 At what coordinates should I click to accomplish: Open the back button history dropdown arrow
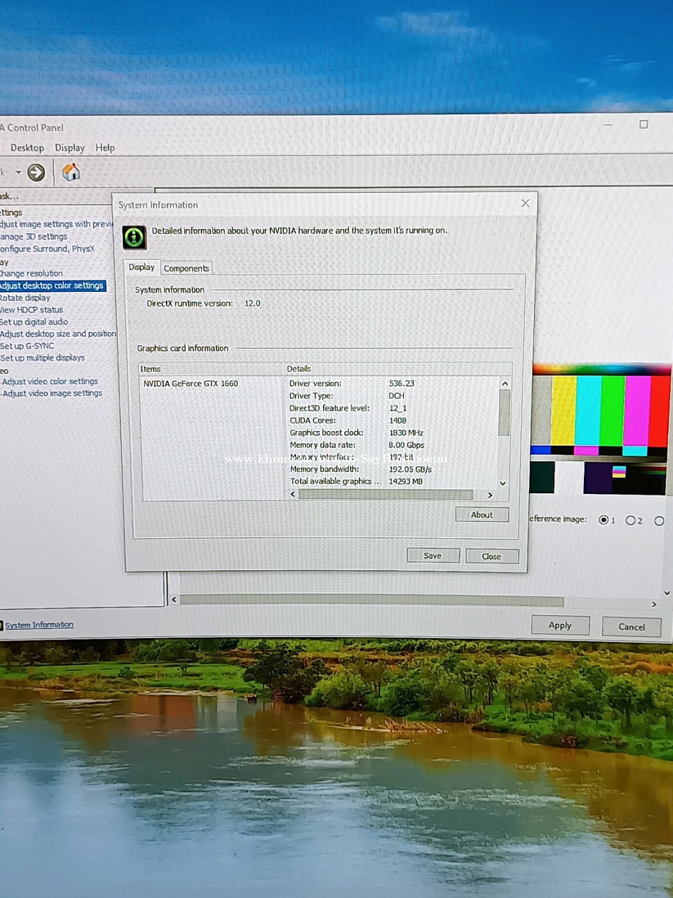19,173
